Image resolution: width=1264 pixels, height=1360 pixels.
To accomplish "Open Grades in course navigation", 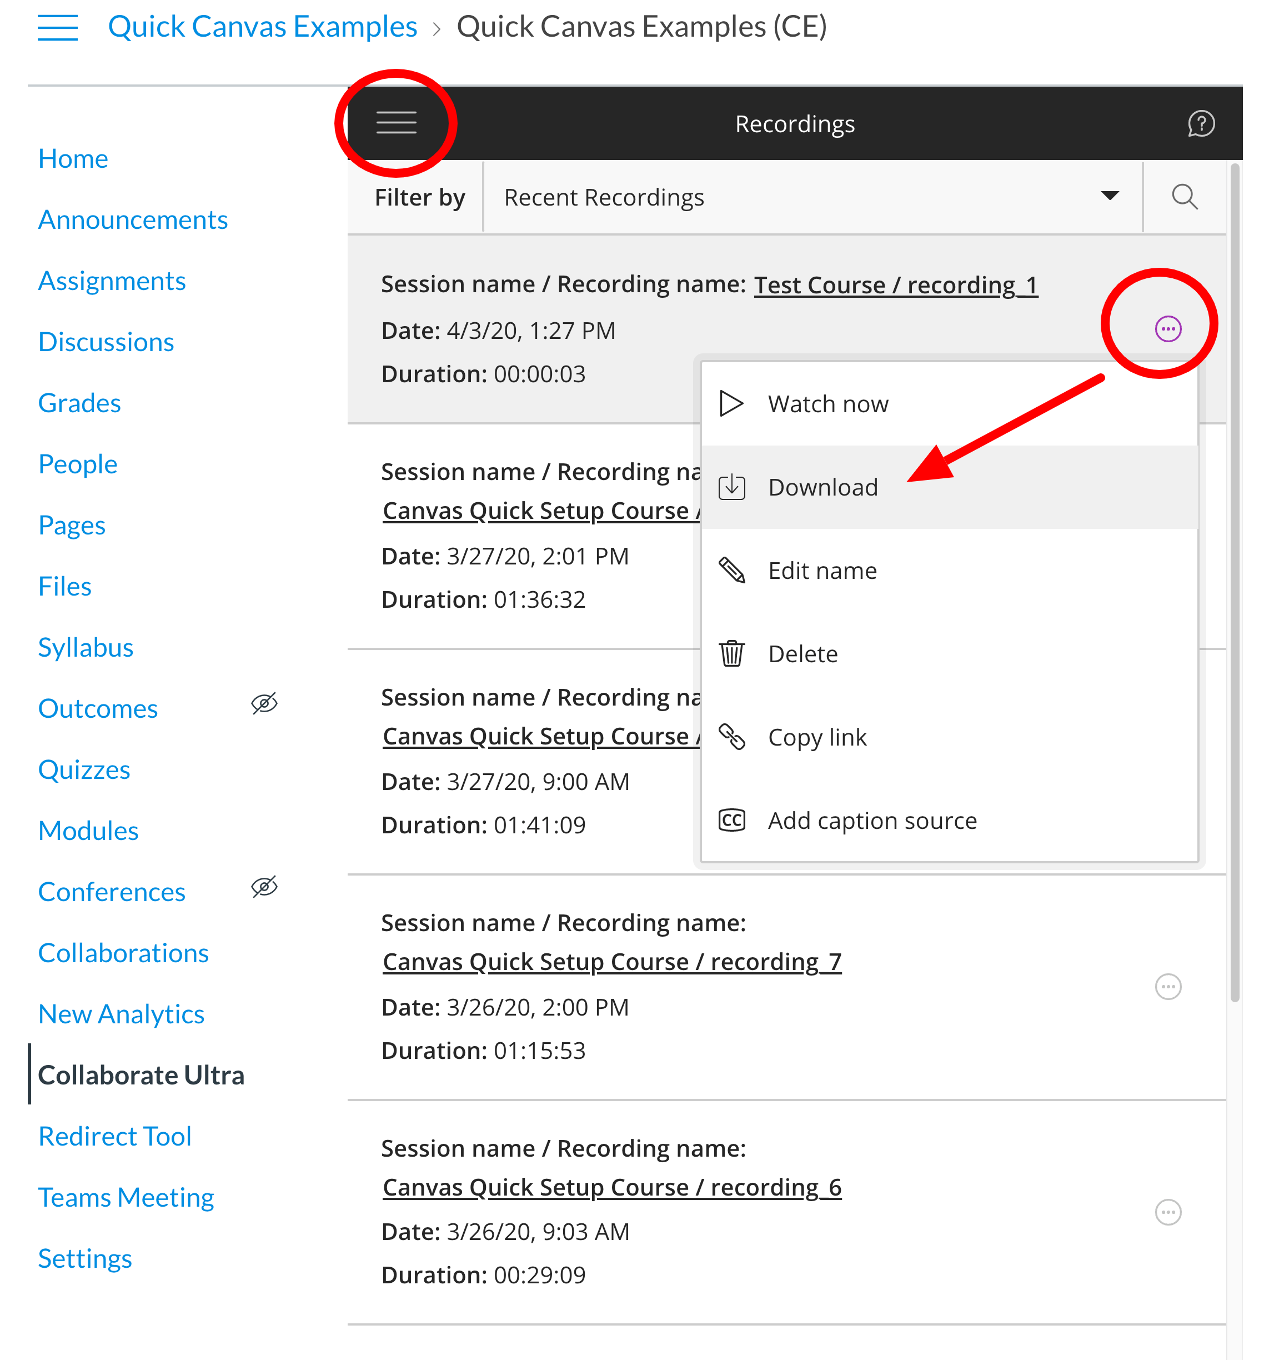I will [x=79, y=403].
